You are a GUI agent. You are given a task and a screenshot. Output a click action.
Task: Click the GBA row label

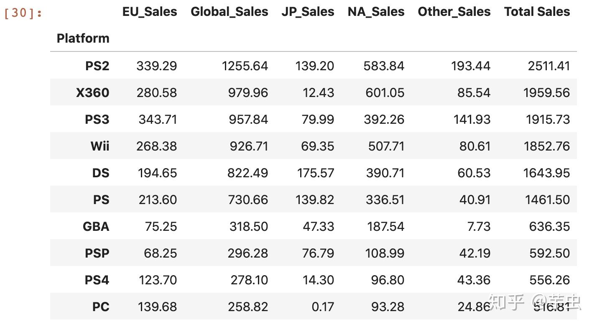(x=96, y=227)
